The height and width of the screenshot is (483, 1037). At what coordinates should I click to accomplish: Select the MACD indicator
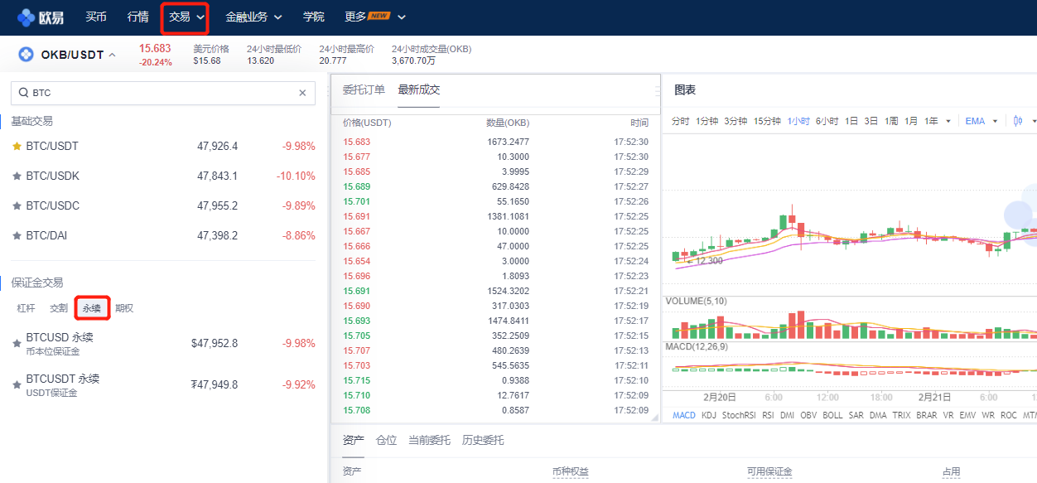pyautogui.click(x=684, y=415)
